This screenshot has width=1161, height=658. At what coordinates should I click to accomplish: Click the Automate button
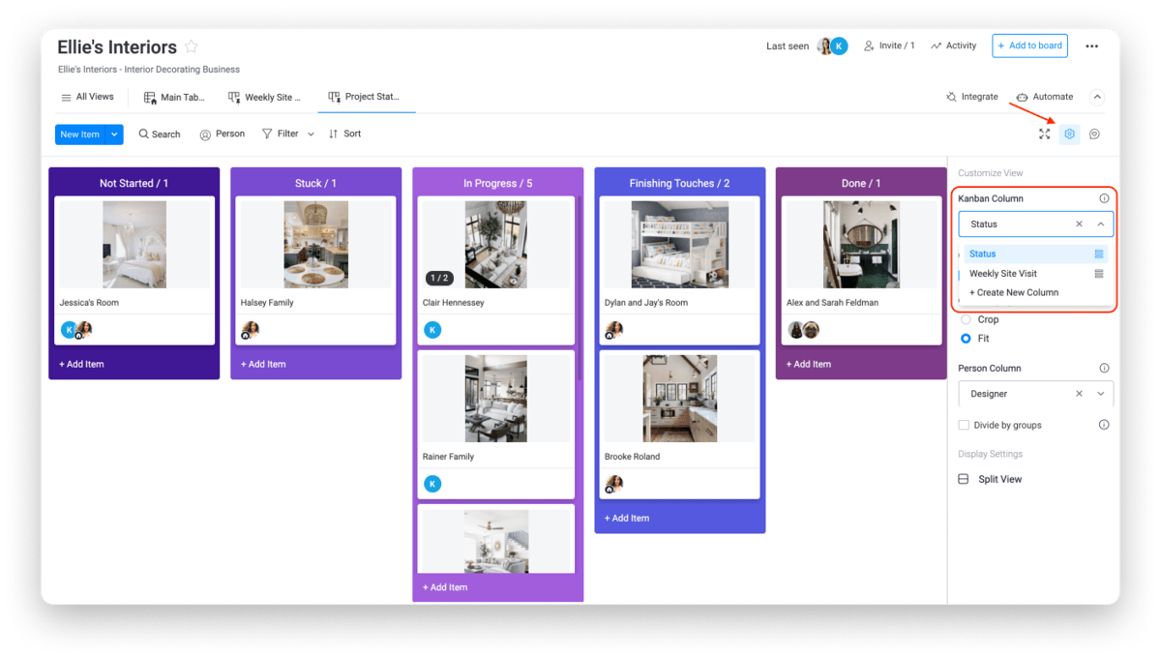click(x=1044, y=97)
